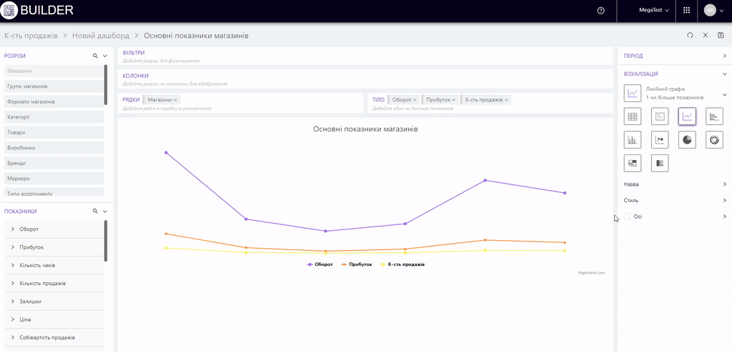The height and width of the screenshot is (353, 732).
Task: Open the help question mark icon
Action: [x=600, y=11]
